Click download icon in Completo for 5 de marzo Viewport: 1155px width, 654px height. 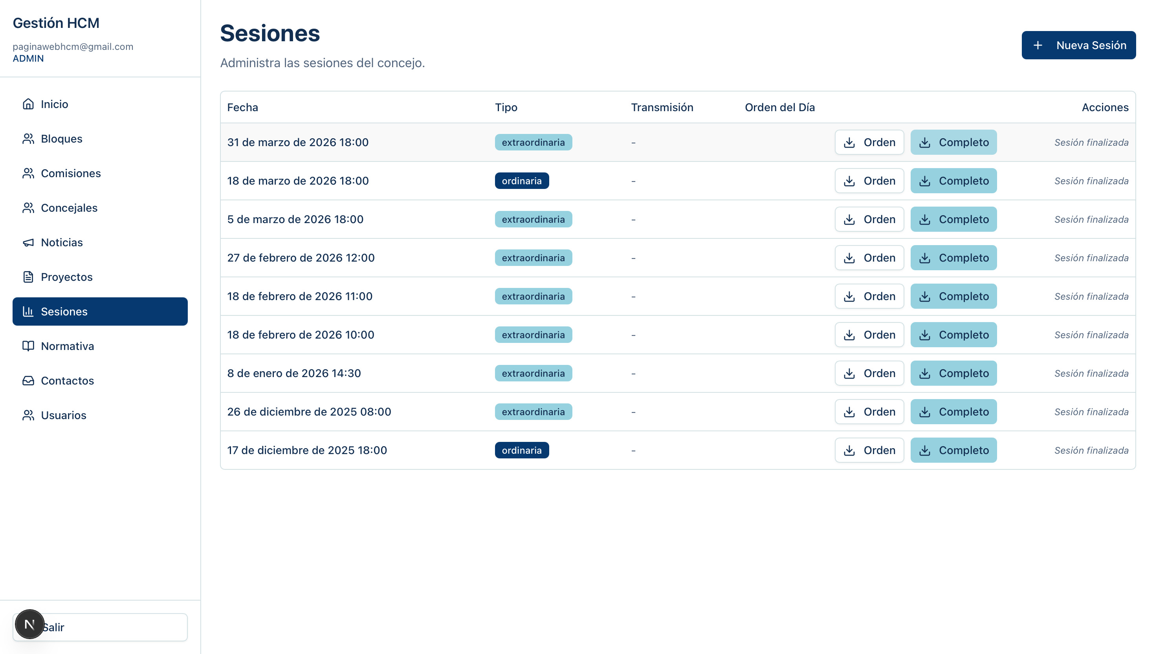pyautogui.click(x=924, y=220)
